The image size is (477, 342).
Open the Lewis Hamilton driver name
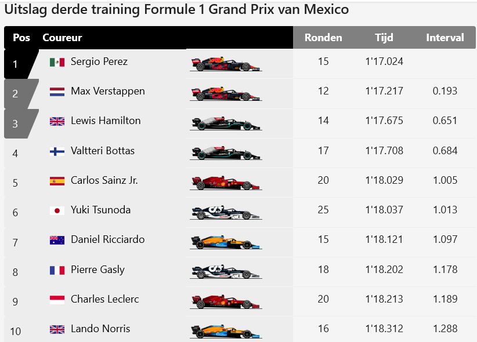click(x=106, y=121)
